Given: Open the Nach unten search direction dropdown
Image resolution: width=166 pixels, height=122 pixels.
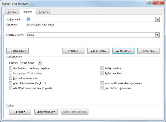Looking at the screenshot, I should (40, 62).
